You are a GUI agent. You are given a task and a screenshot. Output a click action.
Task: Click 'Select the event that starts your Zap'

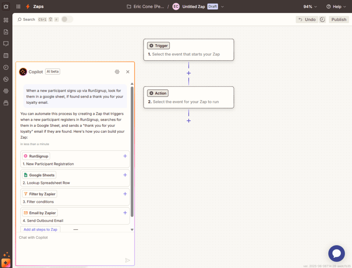186,54
